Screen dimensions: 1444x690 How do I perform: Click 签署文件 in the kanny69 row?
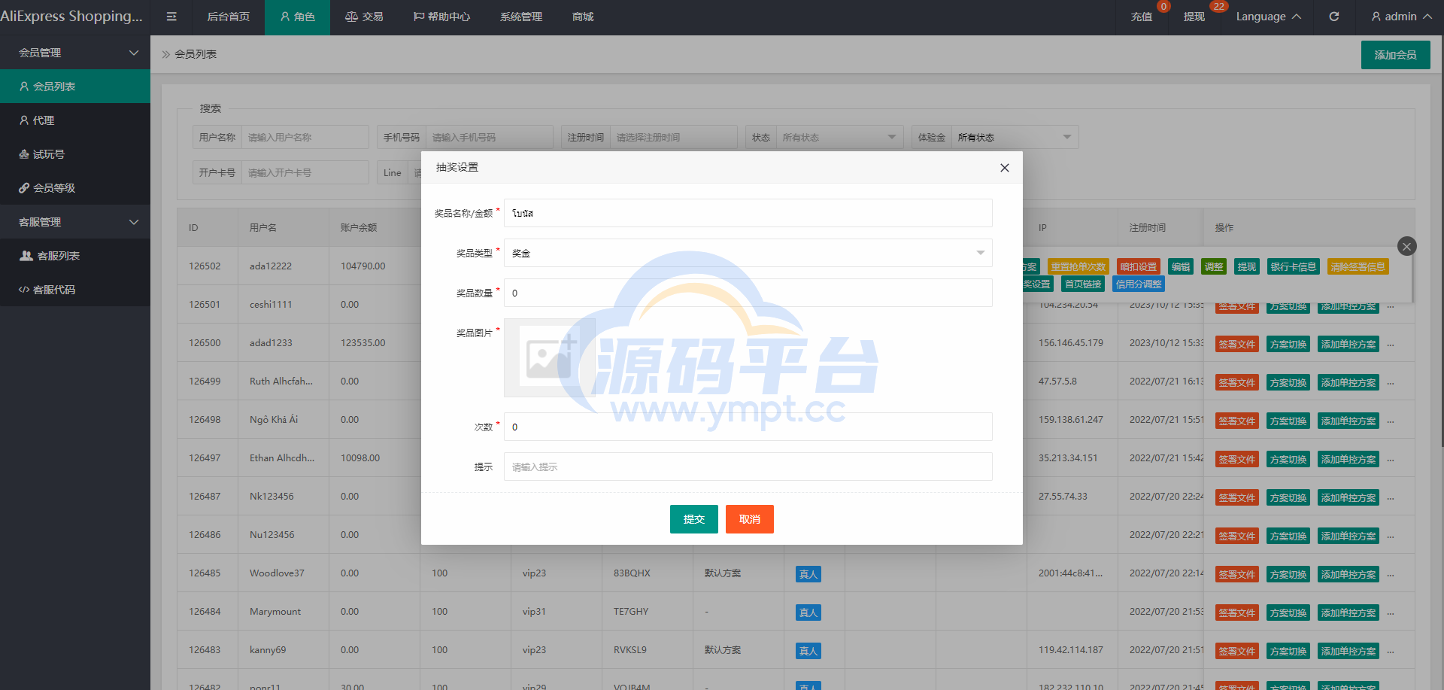pos(1237,652)
